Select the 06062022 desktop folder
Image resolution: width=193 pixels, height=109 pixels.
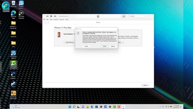tap(13, 25)
